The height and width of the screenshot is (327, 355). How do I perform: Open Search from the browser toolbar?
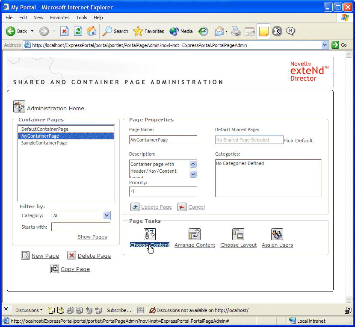[x=115, y=31]
